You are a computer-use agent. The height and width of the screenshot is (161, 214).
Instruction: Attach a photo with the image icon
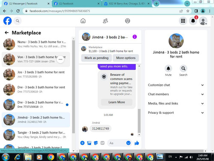tap(89, 143)
